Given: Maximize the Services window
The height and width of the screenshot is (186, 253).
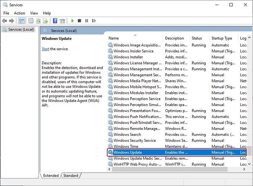Looking at the screenshot, I should pyautogui.click(x=231, y=5).
